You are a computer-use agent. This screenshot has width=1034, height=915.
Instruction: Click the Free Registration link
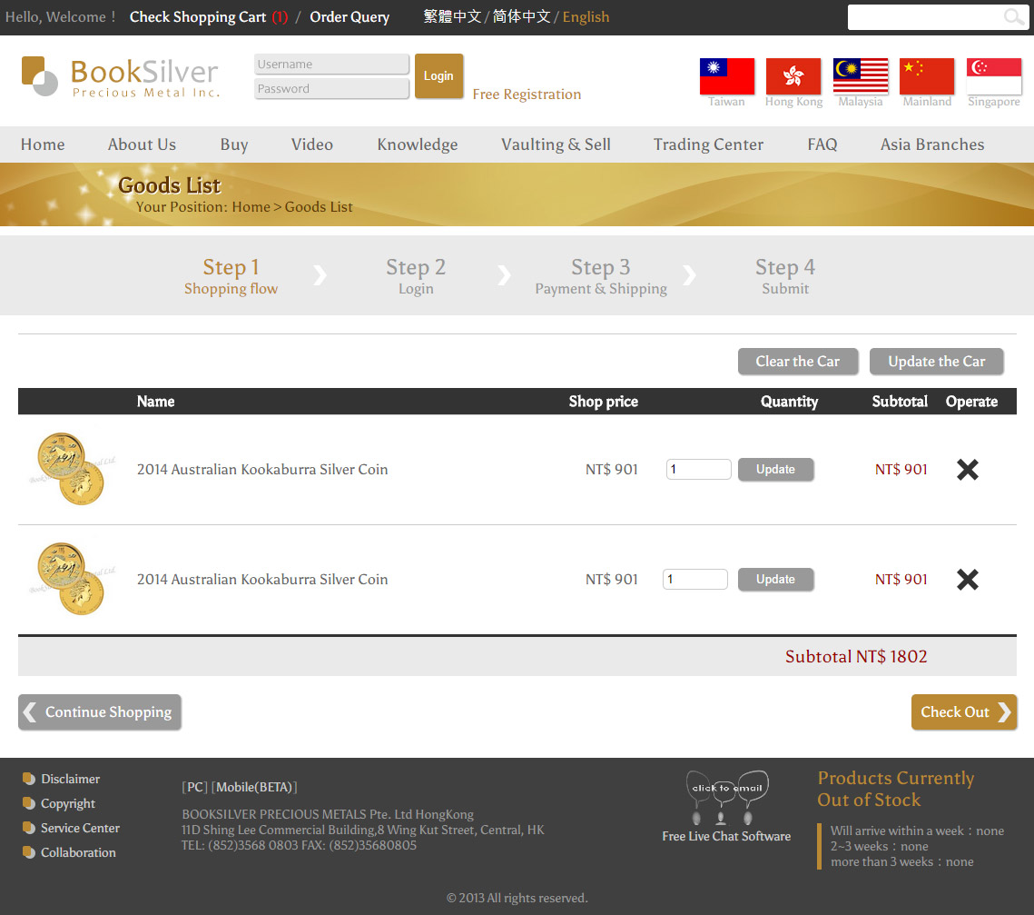pos(527,94)
